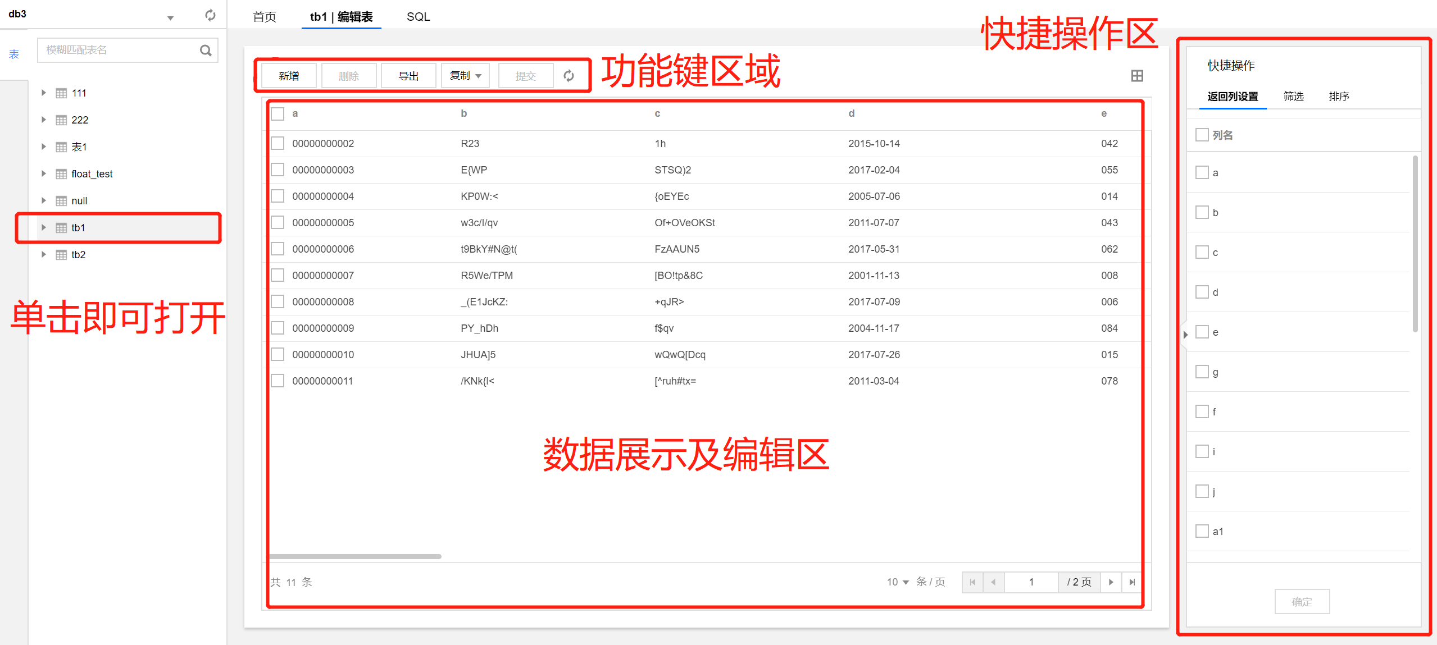Click the horizontal scrollbar under the data table
Image resolution: width=1437 pixels, height=645 pixels.
tap(355, 556)
